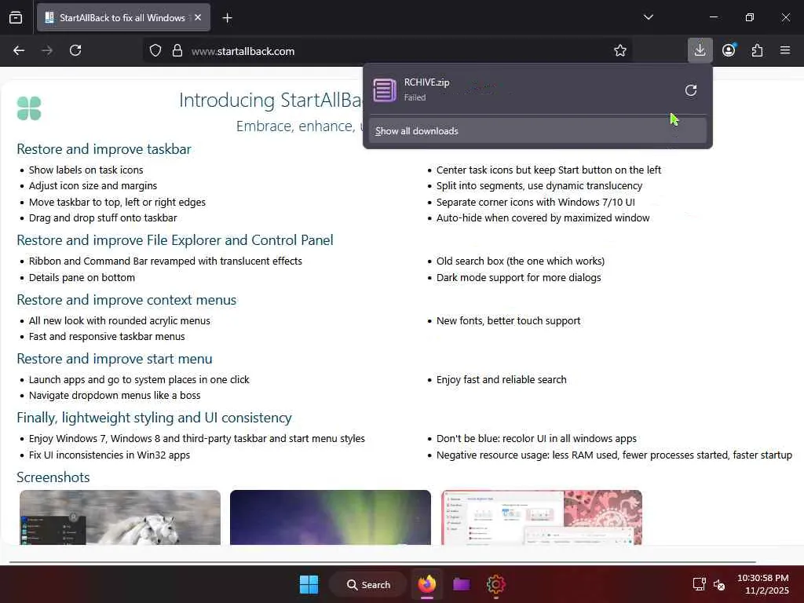
Task: Bookmark this page with star icon
Action: coord(620,51)
